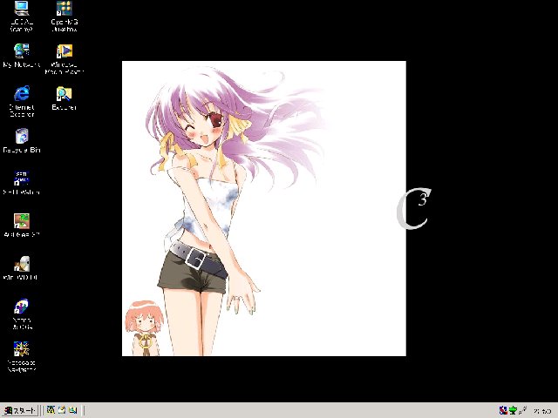
Task: Click the first Quick Launch icon
Action: point(51,410)
